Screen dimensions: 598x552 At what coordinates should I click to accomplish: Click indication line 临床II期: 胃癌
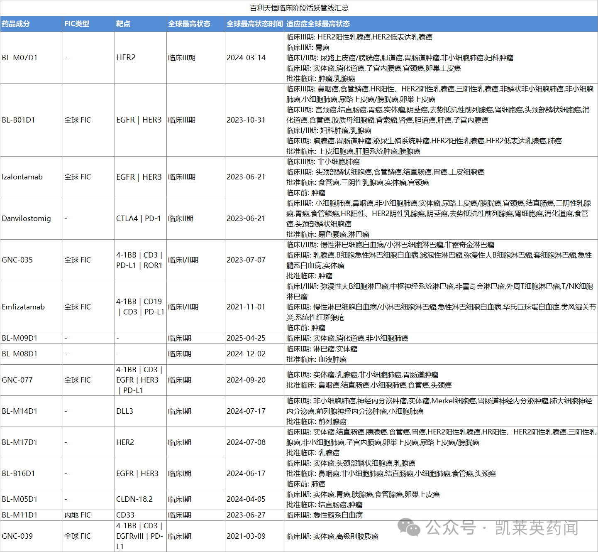pyautogui.click(x=308, y=47)
